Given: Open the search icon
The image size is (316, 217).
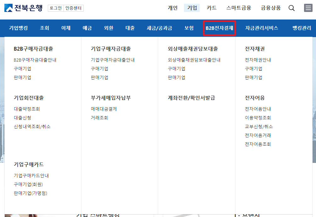Looking at the screenshot, I should (291, 8).
